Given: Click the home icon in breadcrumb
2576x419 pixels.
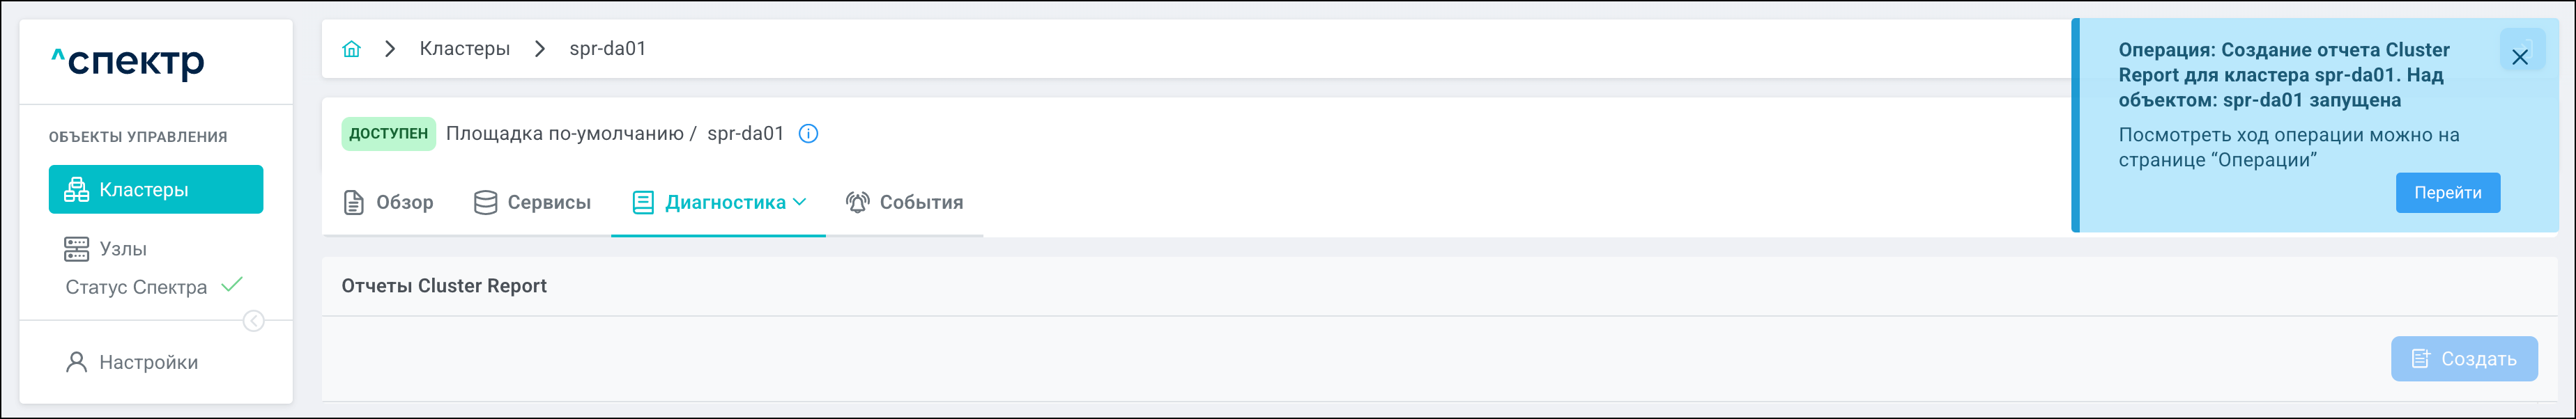Looking at the screenshot, I should coord(351,49).
